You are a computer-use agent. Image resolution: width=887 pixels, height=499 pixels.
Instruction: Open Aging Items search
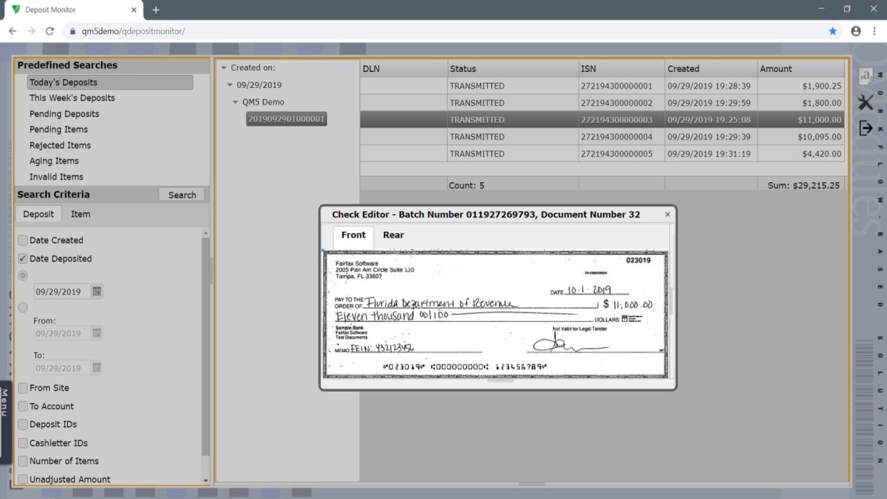tap(54, 161)
